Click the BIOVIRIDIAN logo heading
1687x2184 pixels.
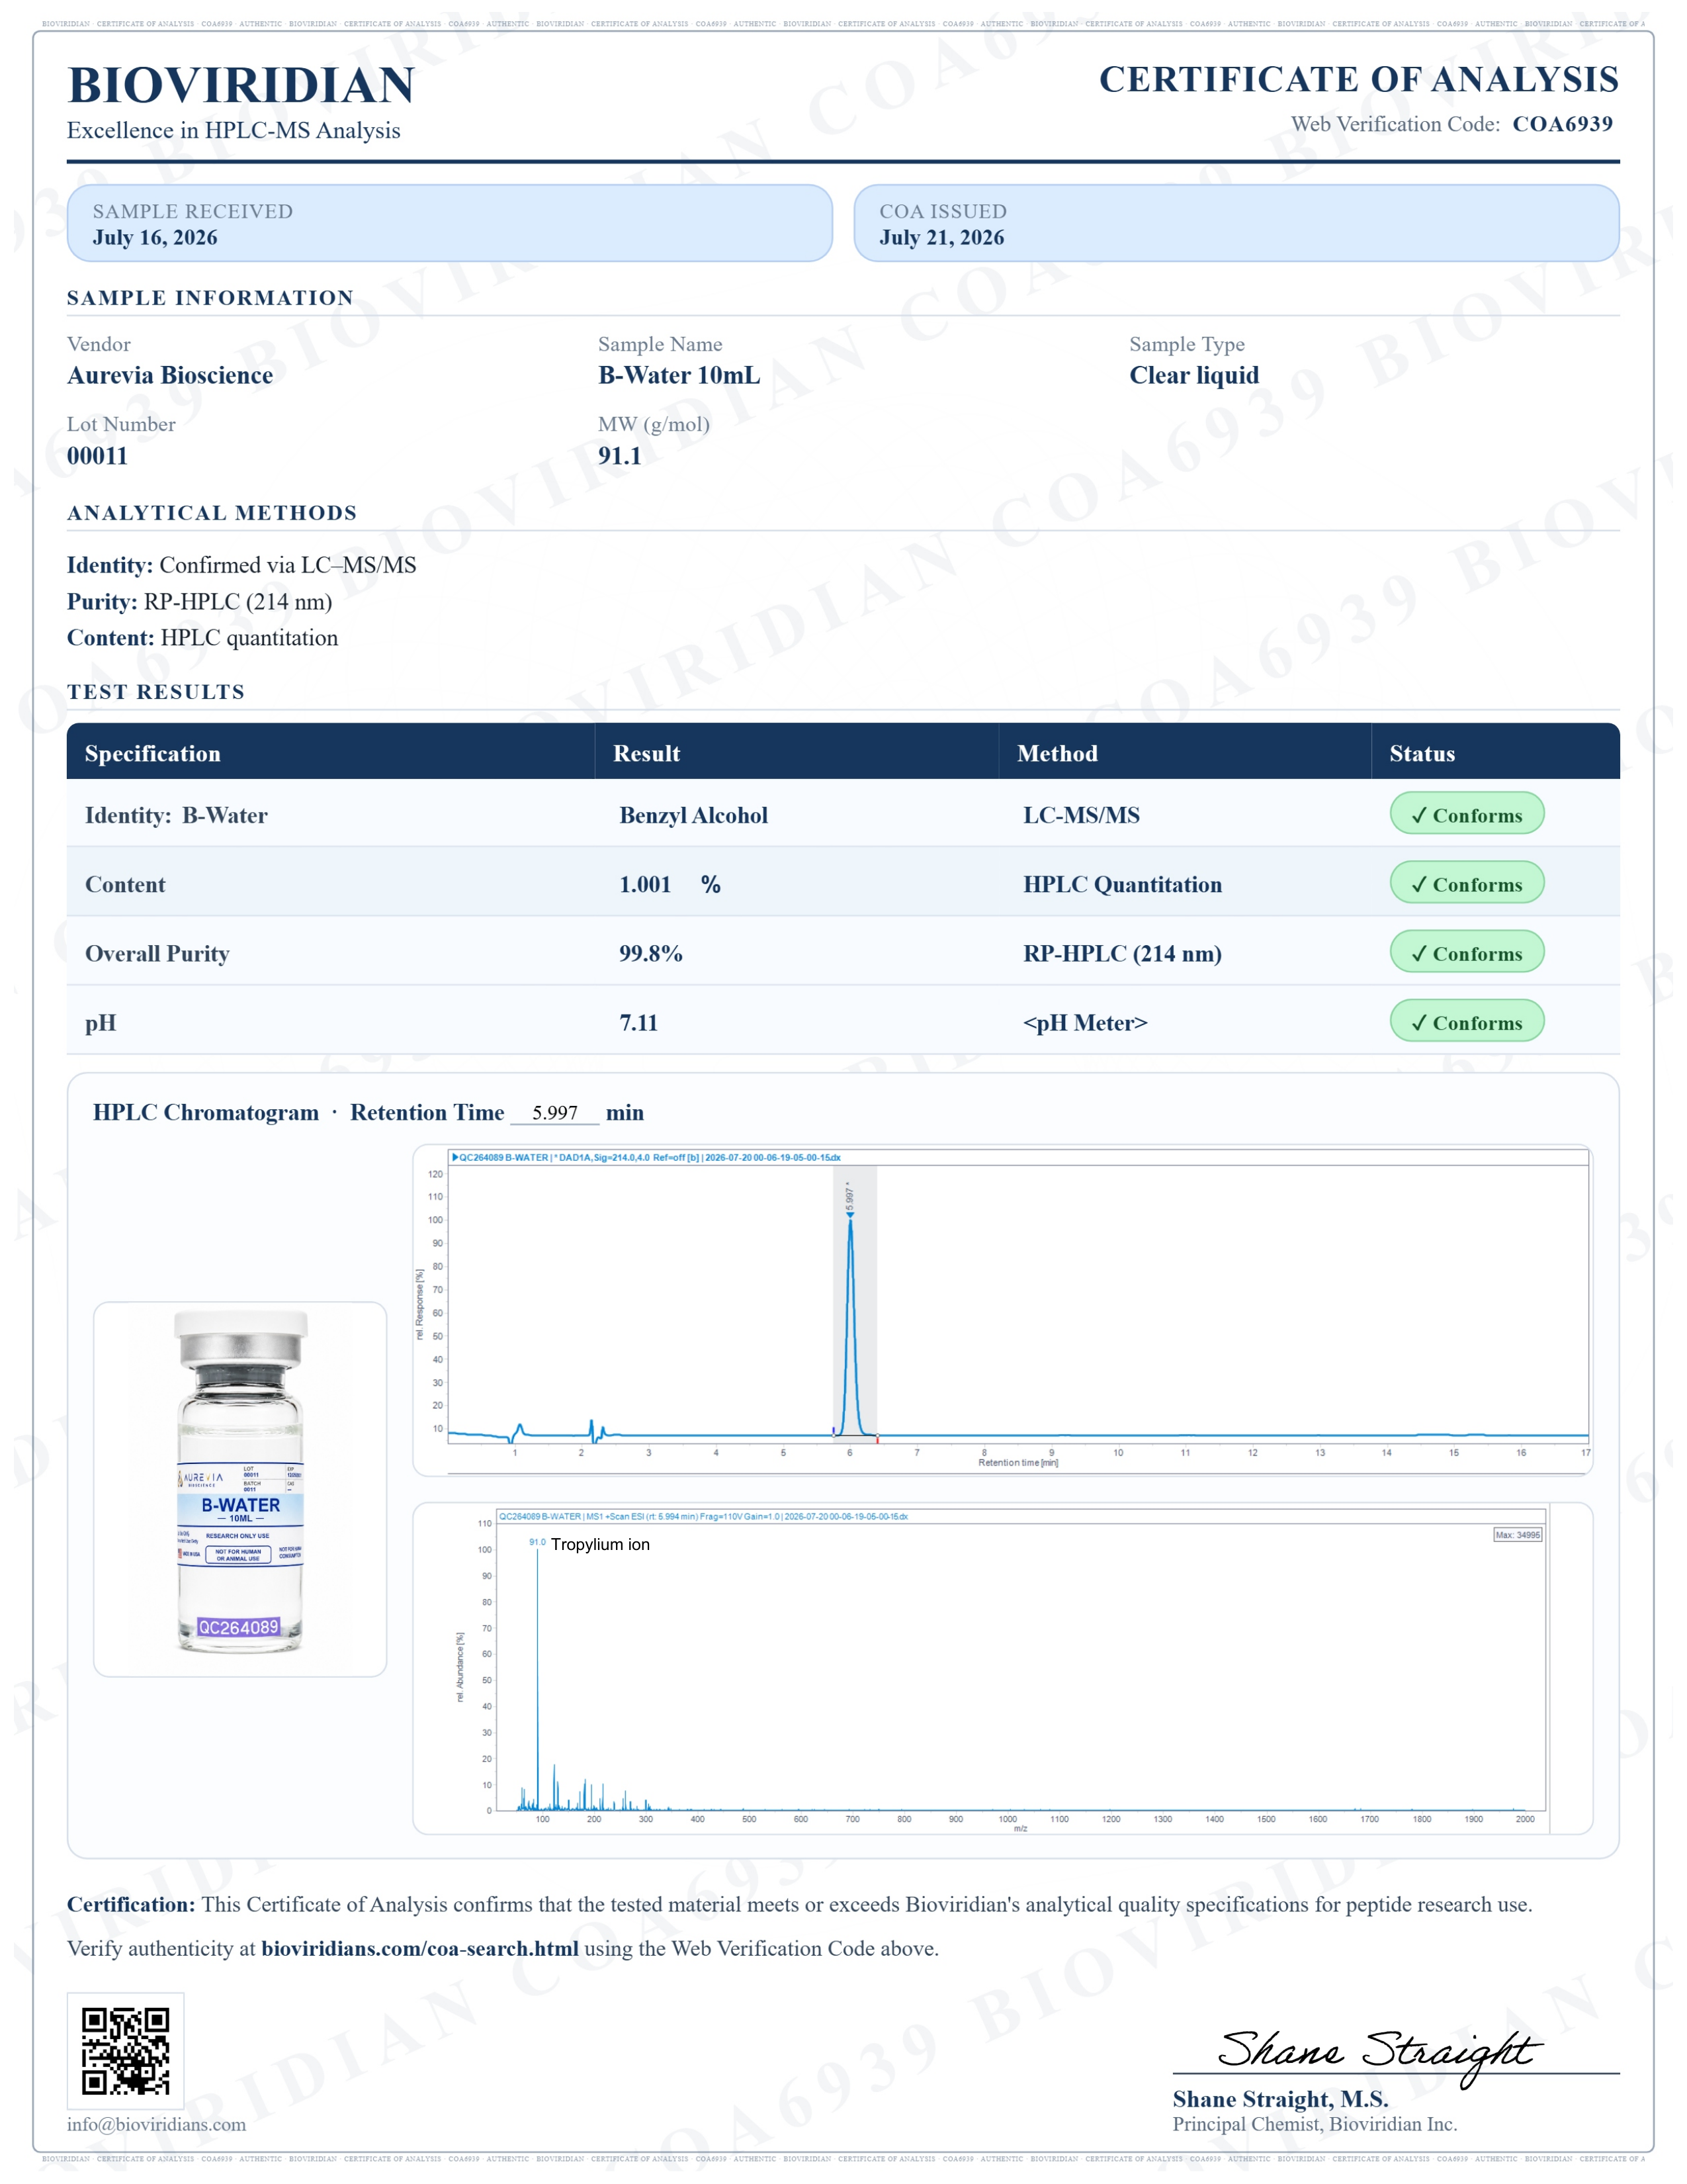pyautogui.click(x=241, y=85)
